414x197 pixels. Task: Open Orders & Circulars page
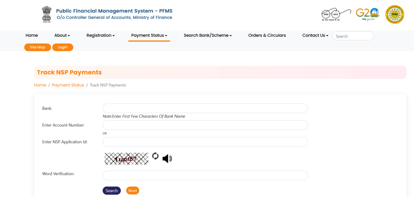point(267,35)
